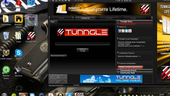Click the Follow Us heading
The height and width of the screenshot is (96, 170).
[x=122, y=27]
